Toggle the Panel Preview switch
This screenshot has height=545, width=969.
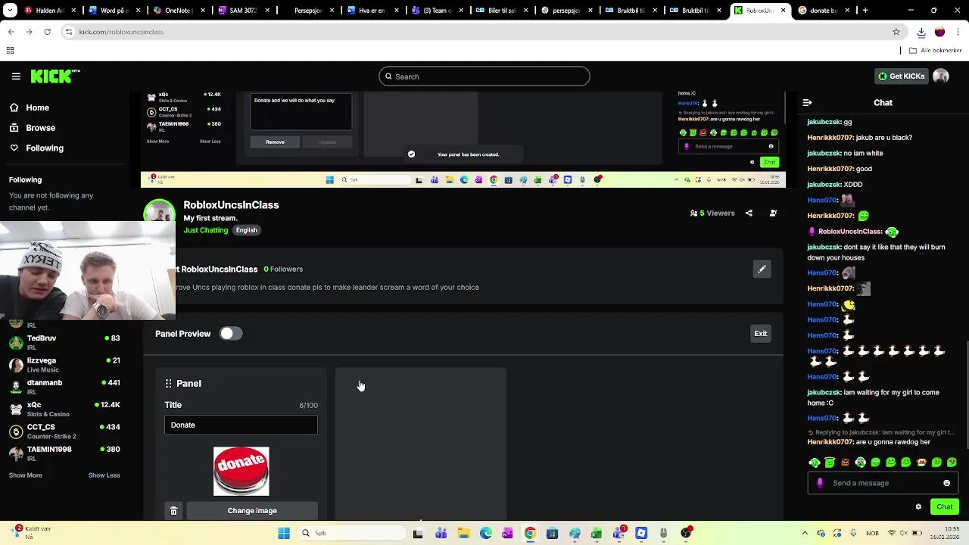pos(231,334)
